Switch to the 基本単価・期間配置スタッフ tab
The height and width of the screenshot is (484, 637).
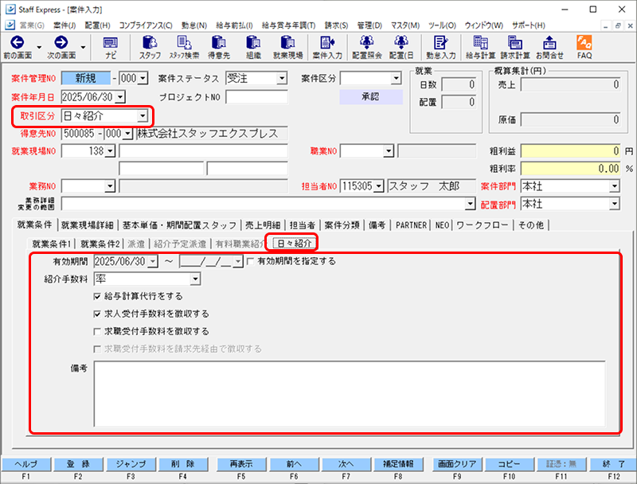(179, 225)
